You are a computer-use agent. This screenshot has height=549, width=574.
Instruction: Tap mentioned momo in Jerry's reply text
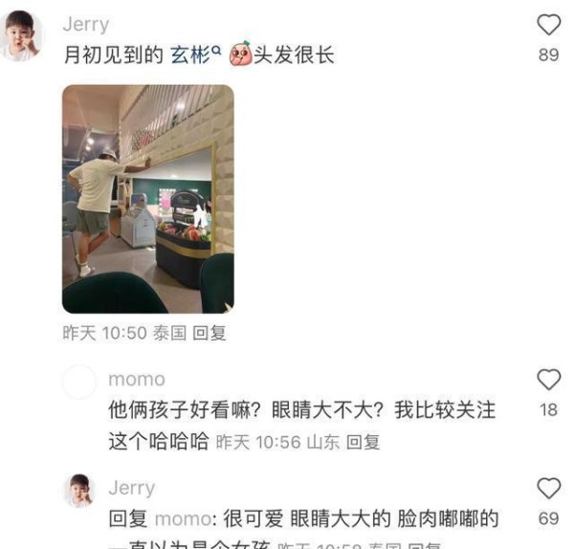point(184,519)
